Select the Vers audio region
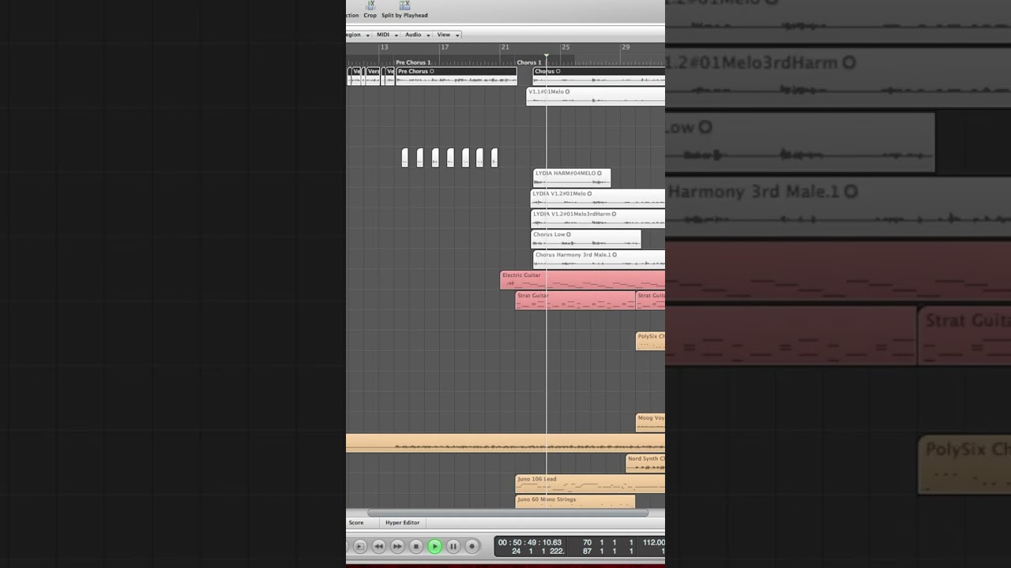This screenshot has height=568, width=1011. click(373, 76)
